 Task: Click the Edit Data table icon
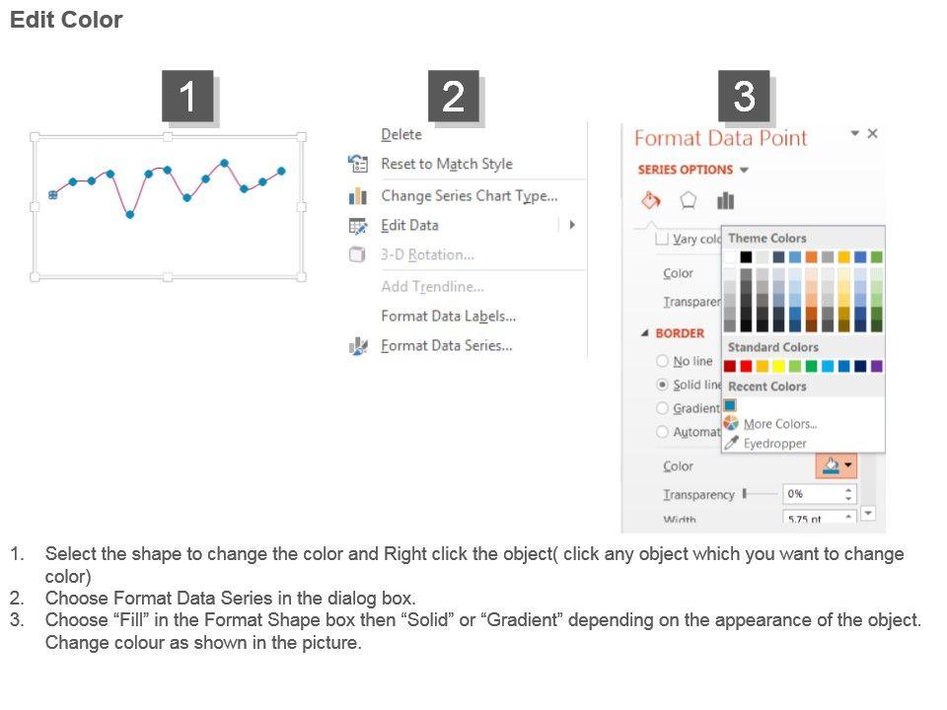357,226
